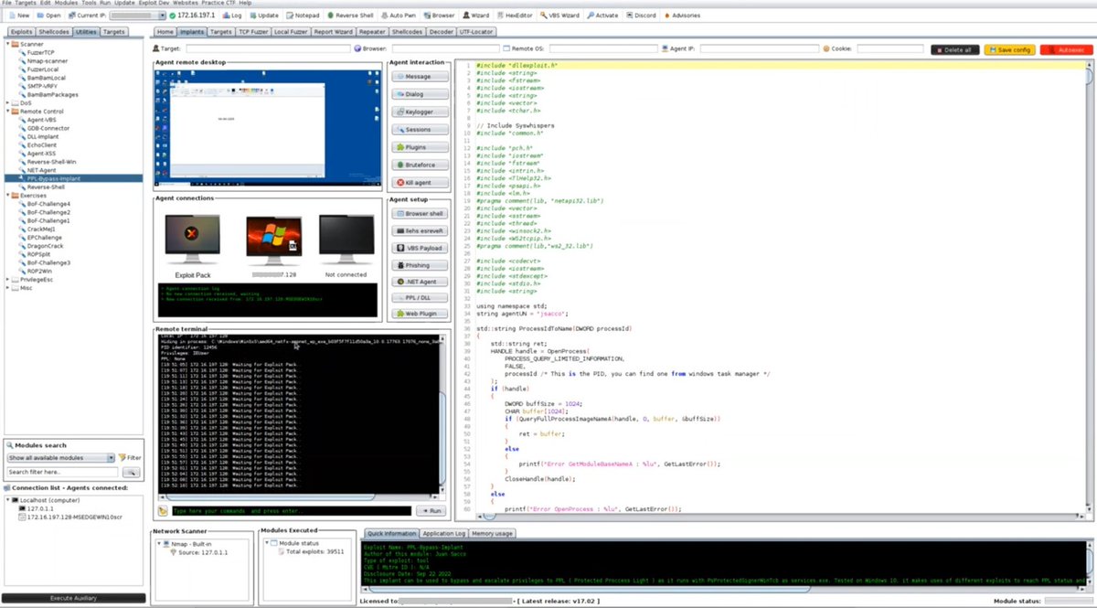This screenshot has height=608, width=1097.
Task: Open the HexEditor tool
Action: pyautogui.click(x=514, y=16)
